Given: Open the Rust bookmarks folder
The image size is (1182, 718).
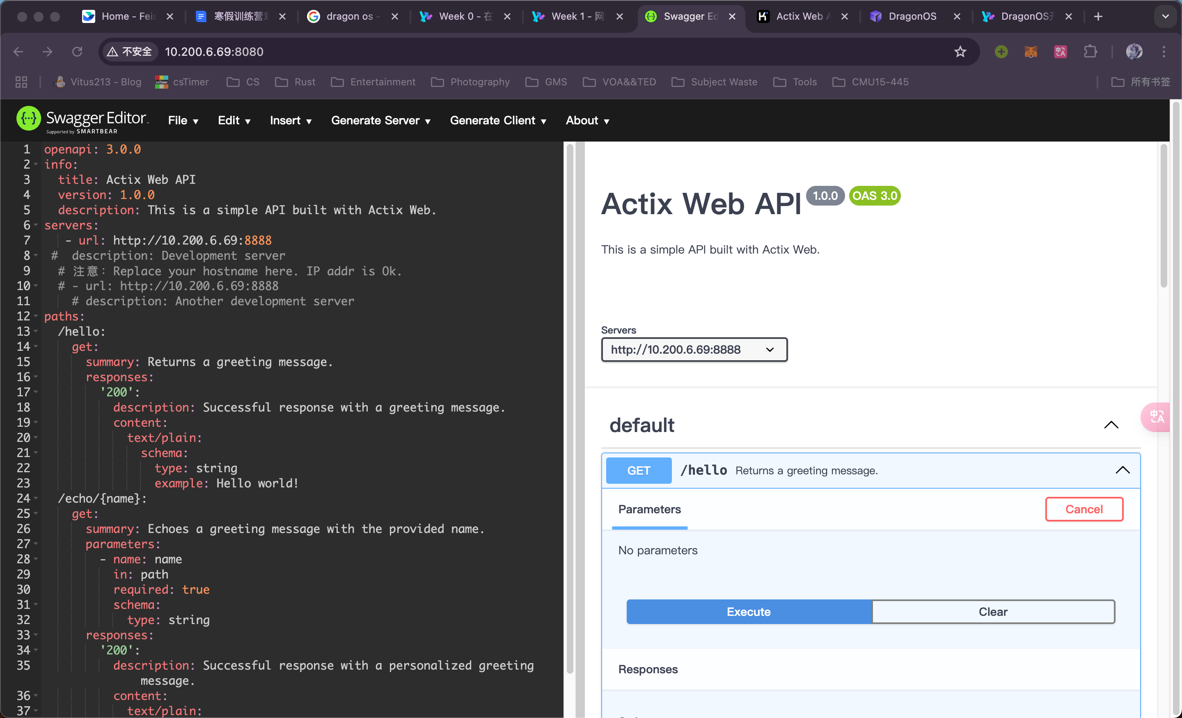Looking at the screenshot, I should click(x=295, y=82).
